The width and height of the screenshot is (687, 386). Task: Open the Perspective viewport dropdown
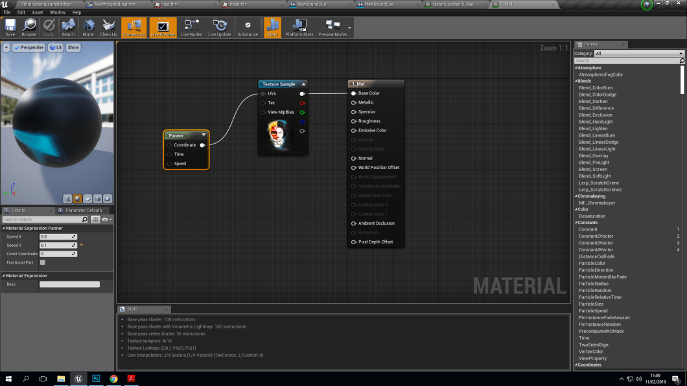pyautogui.click(x=29, y=47)
